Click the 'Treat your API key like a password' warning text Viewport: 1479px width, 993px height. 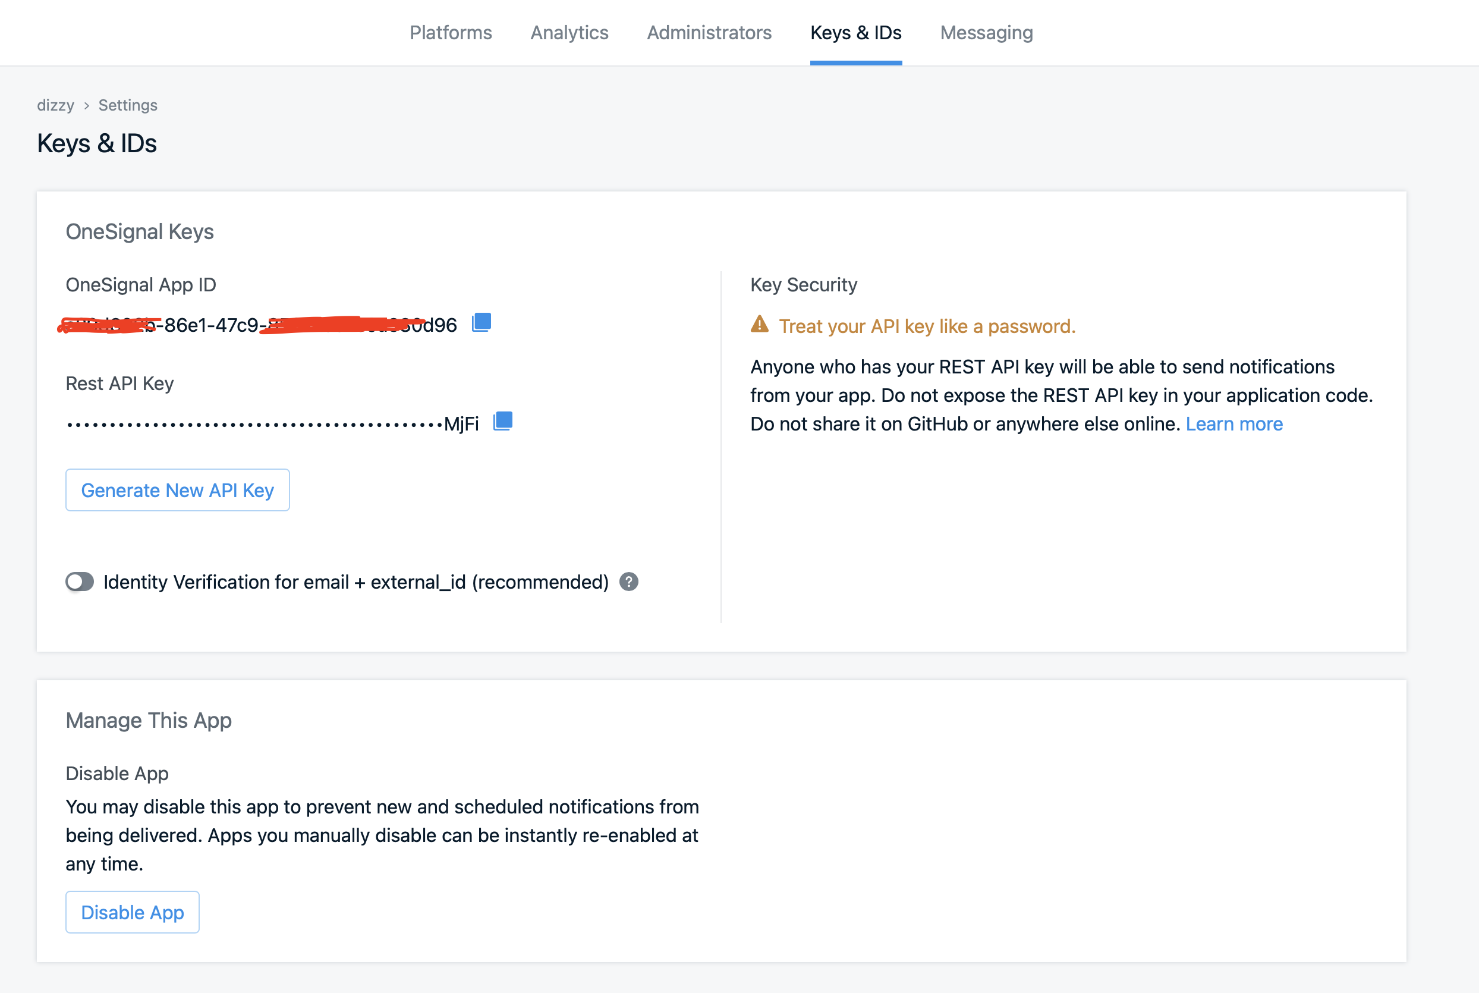pyautogui.click(x=927, y=326)
